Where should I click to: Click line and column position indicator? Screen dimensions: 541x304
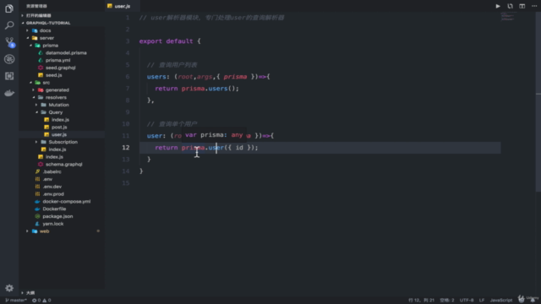pyautogui.click(x=421, y=301)
